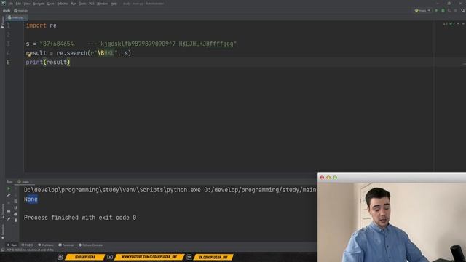Rerun main with the green play icon in the Run panel
Screen dimensions: 466x262
[9, 188]
